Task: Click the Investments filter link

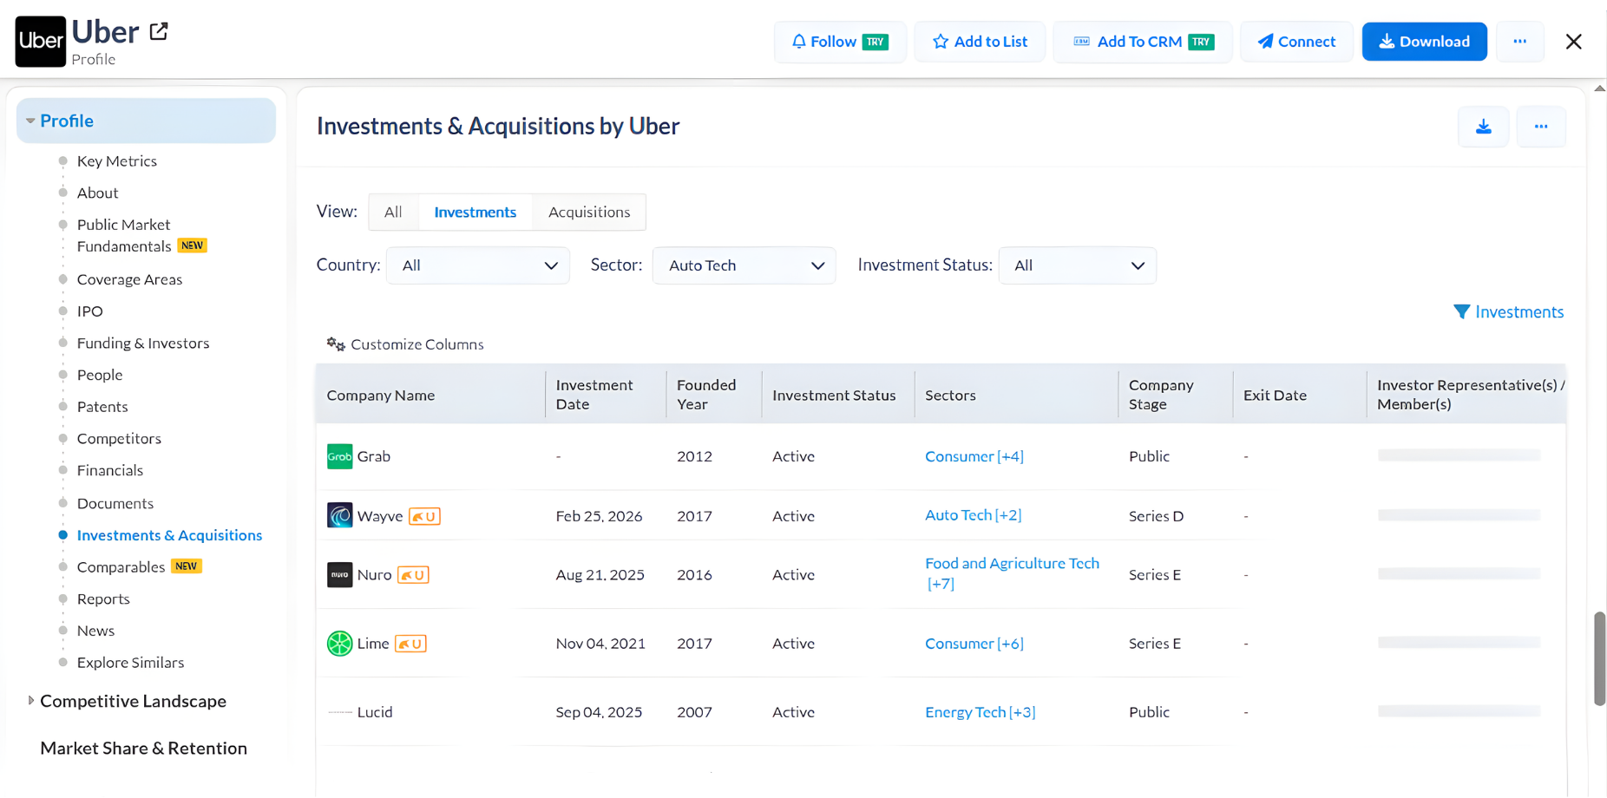Action: pyautogui.click(x=1508, y=312)
